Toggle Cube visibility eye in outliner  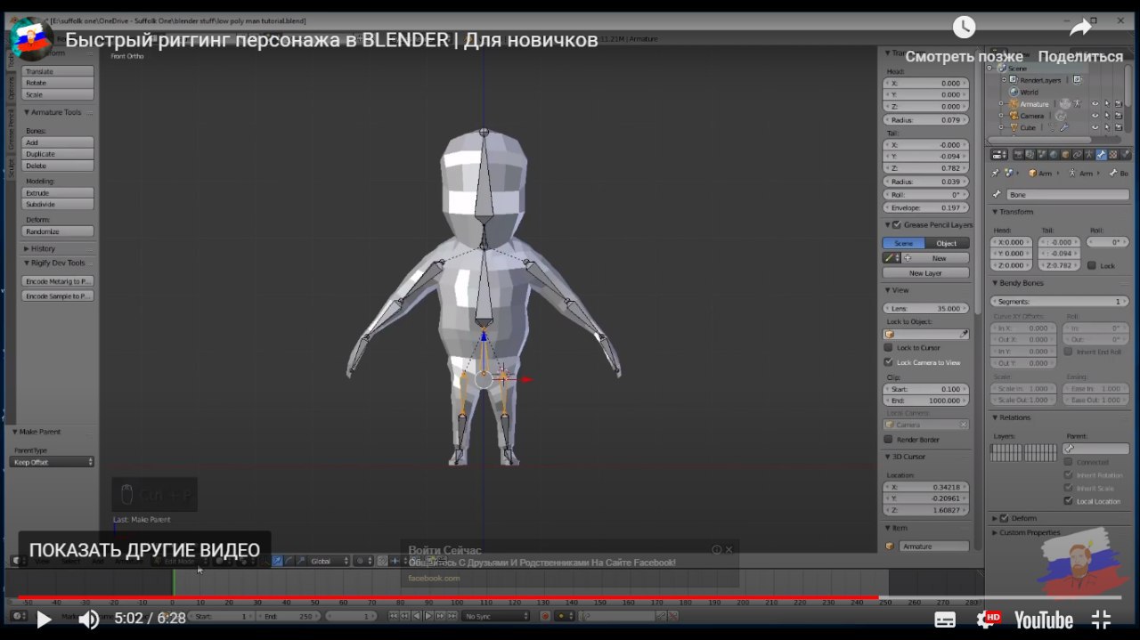pyautogui.click(x=1095, y=127)
